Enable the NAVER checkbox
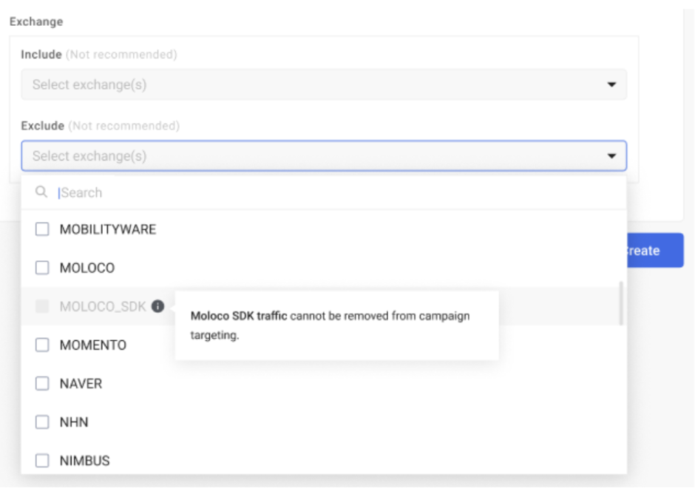Screen dimensions: 695x497 [42, 384]
